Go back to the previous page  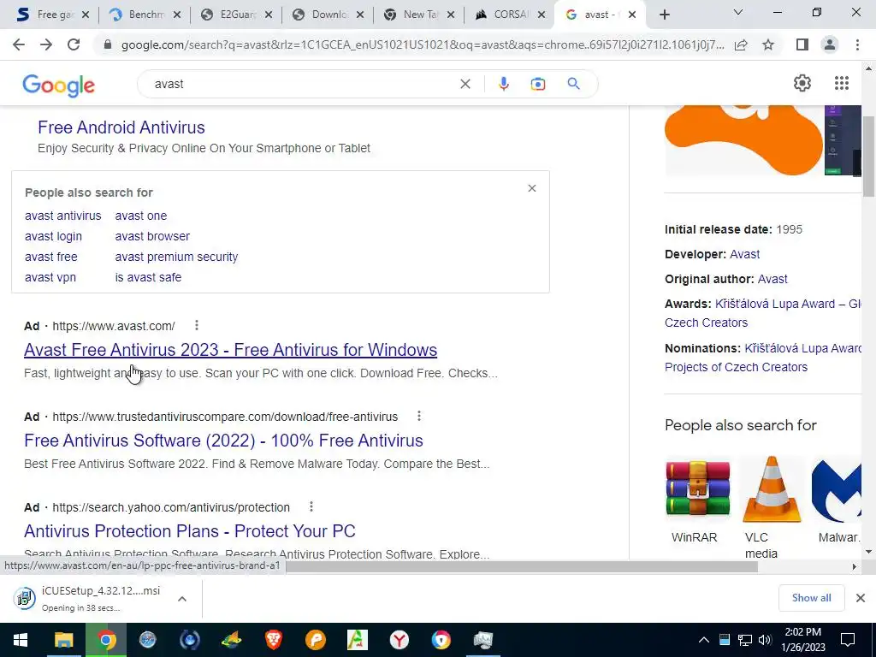pyautogui.click(x=19, y=44)
